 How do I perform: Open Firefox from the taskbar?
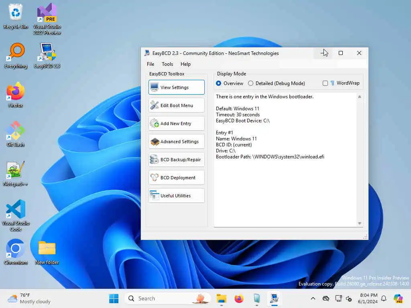coord(239,298)
